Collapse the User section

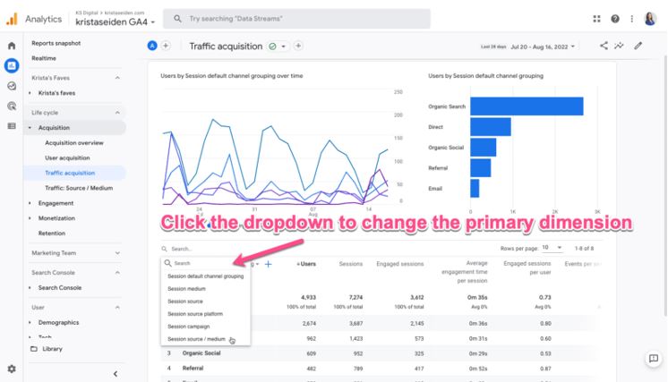(117, 307)
